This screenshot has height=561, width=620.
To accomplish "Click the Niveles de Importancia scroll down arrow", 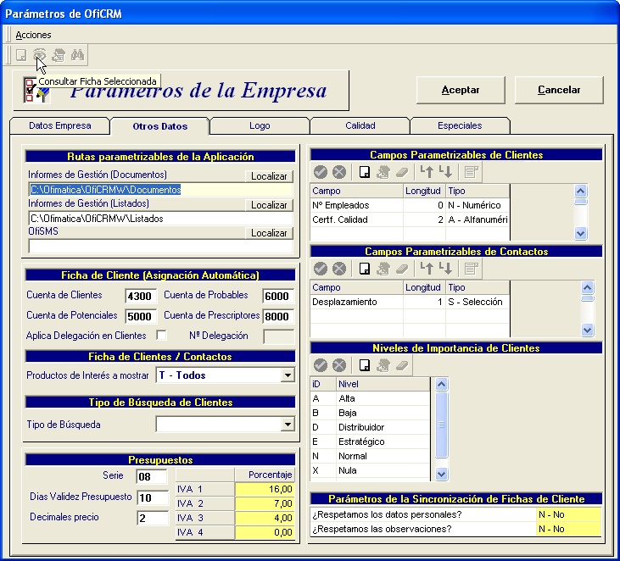I will (441, 474).
